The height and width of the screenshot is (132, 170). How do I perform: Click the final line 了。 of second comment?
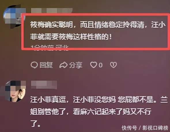[x=35, y=123]
